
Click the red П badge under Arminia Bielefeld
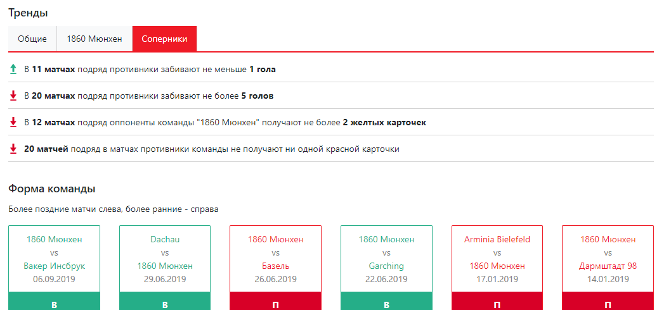click(497, 304)
